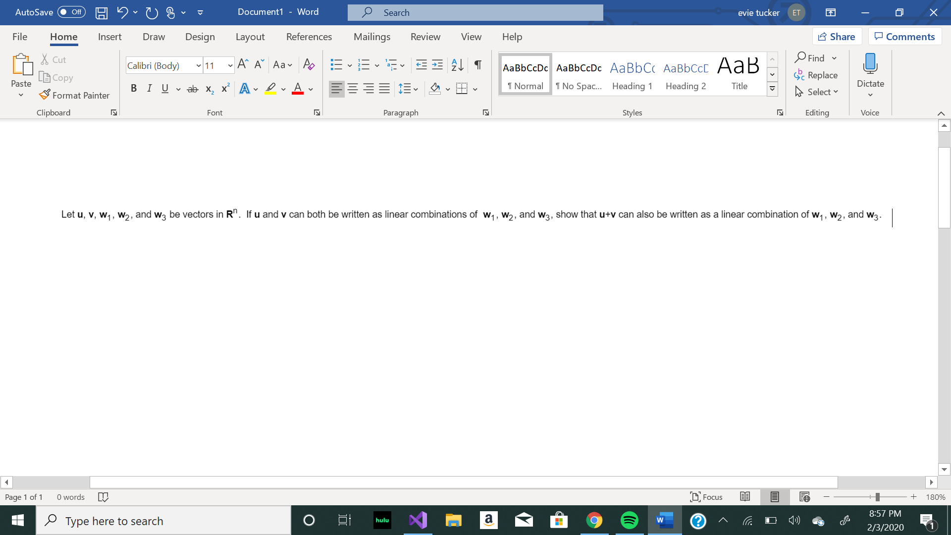Toggle Strikethrough text formatting
Viewport: 951px width, 535px height.
[193, 88]
